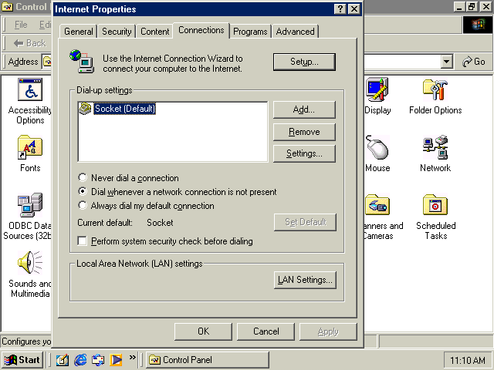This screenshot has height=370, width=494.
Task: Click the Current default Socket value
Action: click(x=160, y=223)
